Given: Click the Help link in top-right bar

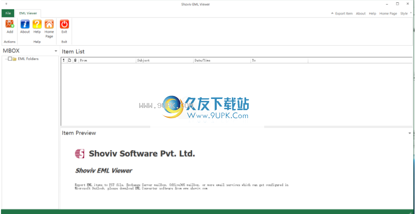Looking at the screenshot, I should [x=372, y=14].
